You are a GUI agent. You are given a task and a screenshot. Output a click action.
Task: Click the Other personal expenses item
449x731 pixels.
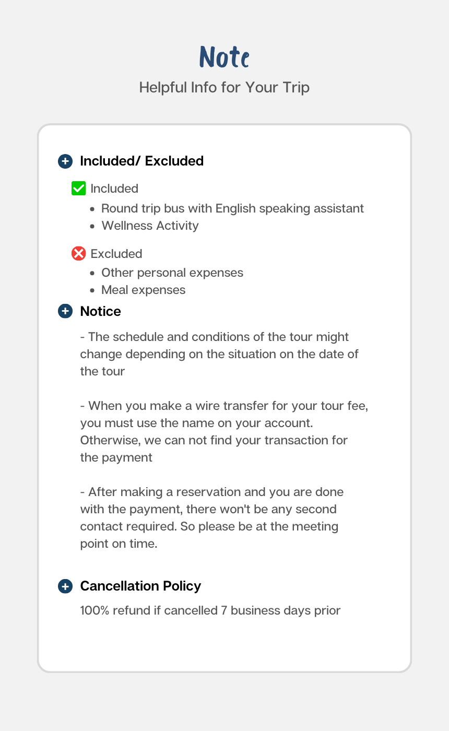(x=172, y=273)
